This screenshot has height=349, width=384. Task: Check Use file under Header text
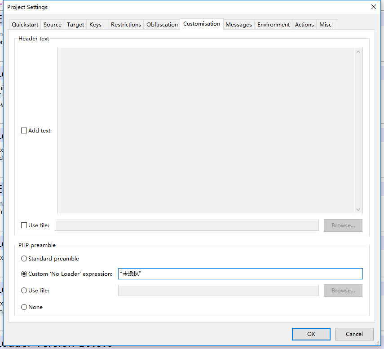click(x=24, y=225)
